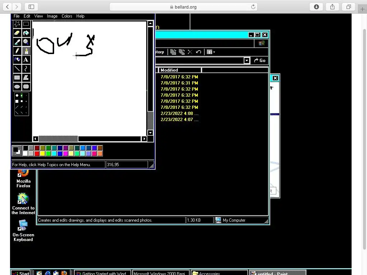Select the Polygon tool in Paint
The image size is (367, 275).
(x=26, y=78)
